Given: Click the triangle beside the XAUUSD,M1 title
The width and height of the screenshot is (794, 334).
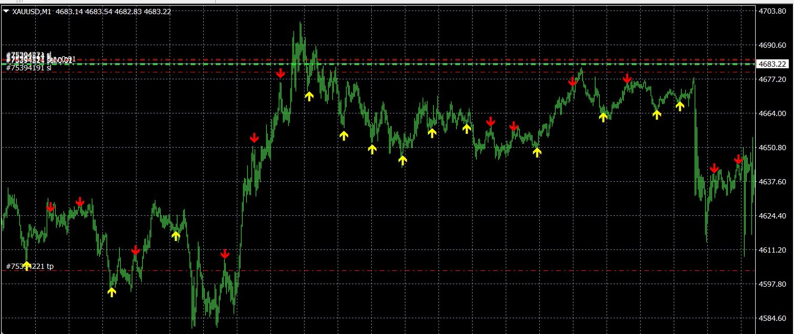Looking at the screenshot, I should (6, 11).
